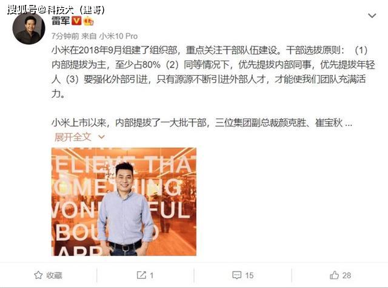Click the post body text
The width and height of the screenshot is (388, 288).
(213, 72)
